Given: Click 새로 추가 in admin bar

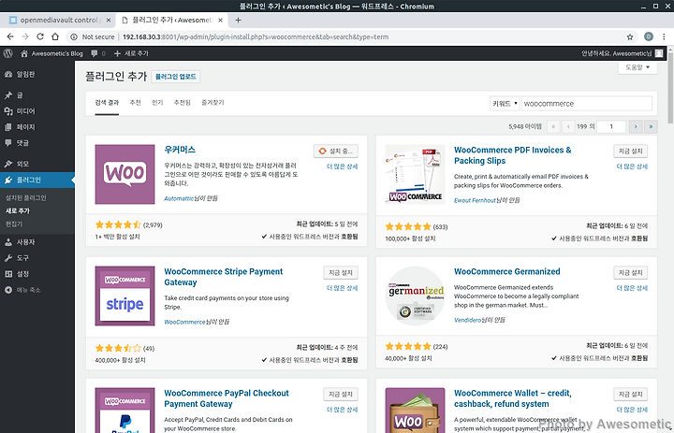Looking at the screenshot, I should point(132,53).
